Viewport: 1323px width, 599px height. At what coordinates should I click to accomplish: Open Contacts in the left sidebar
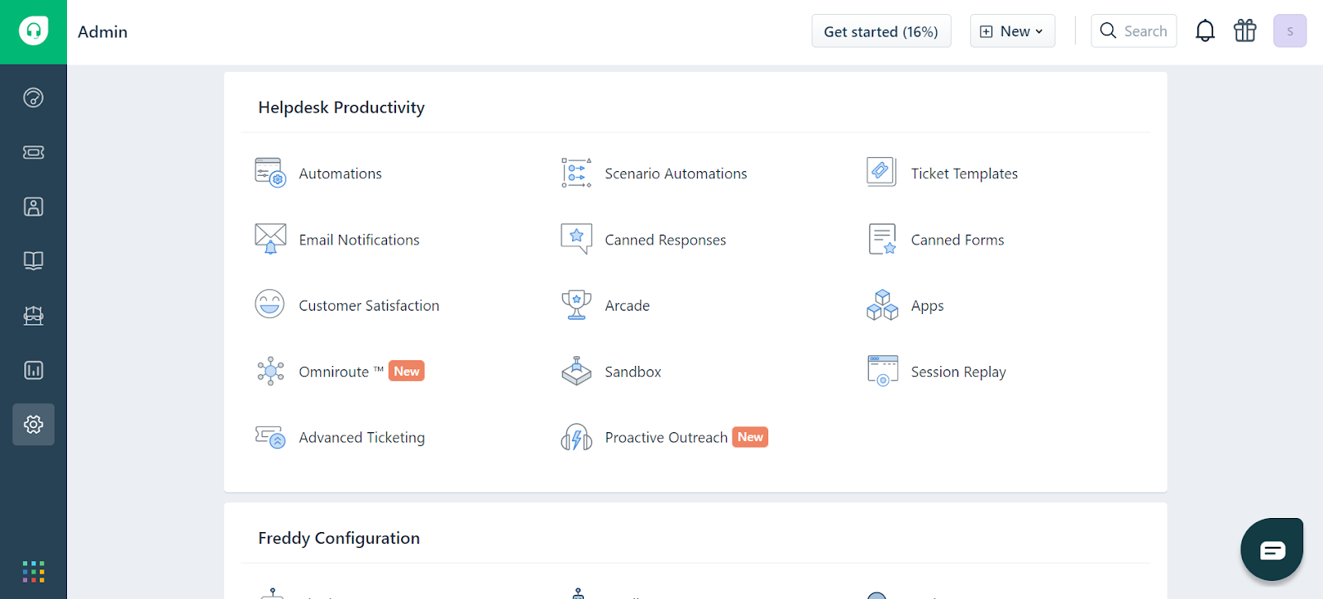[x=33, y=207]
